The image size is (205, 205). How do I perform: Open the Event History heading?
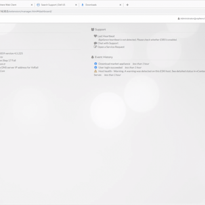coord(104,57)
